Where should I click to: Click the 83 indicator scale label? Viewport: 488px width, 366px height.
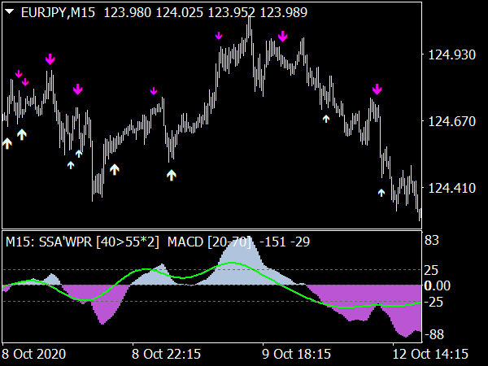(432, 240)
